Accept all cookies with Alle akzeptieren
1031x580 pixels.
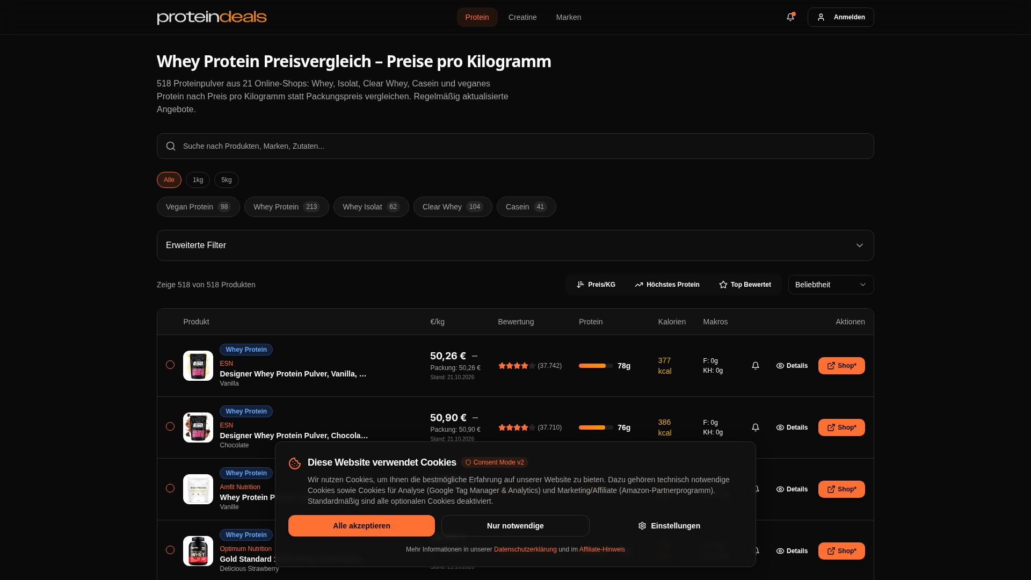tap(361, 526)
